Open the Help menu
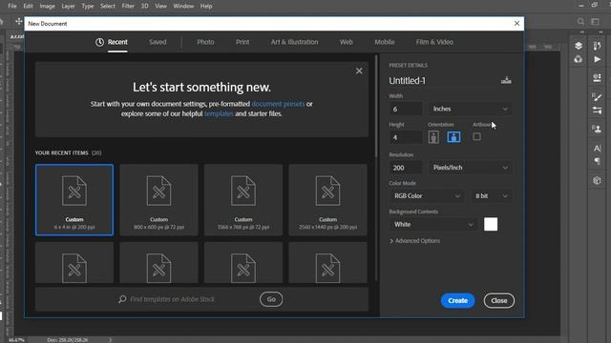Viewport: 611px width, 343px height. click(206, 6)
